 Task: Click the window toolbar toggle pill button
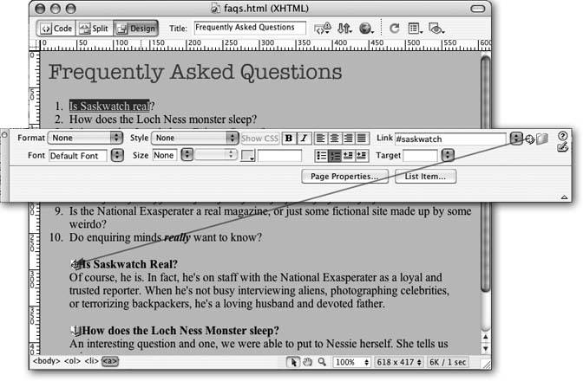click(478, 9)
